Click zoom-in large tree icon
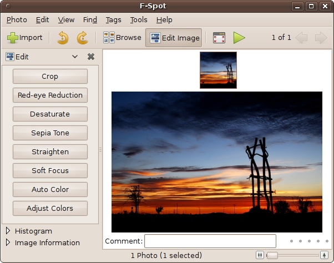 coord(324,255)
